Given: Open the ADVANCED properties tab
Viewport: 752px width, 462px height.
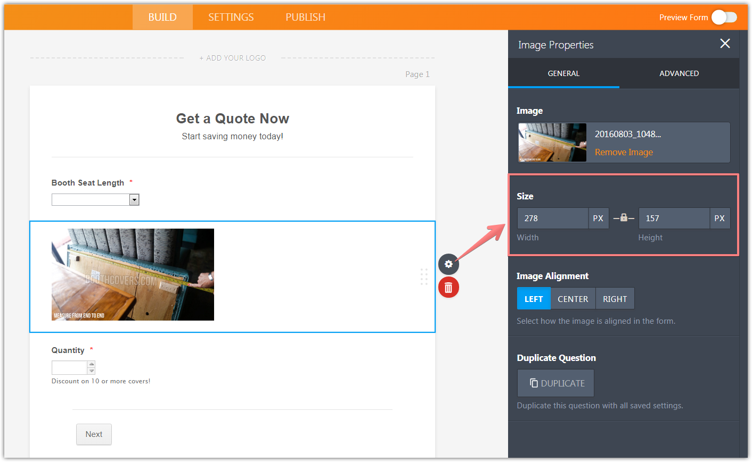Looking at the screenshot, I should pyautogui.click(x=679, y=73).
